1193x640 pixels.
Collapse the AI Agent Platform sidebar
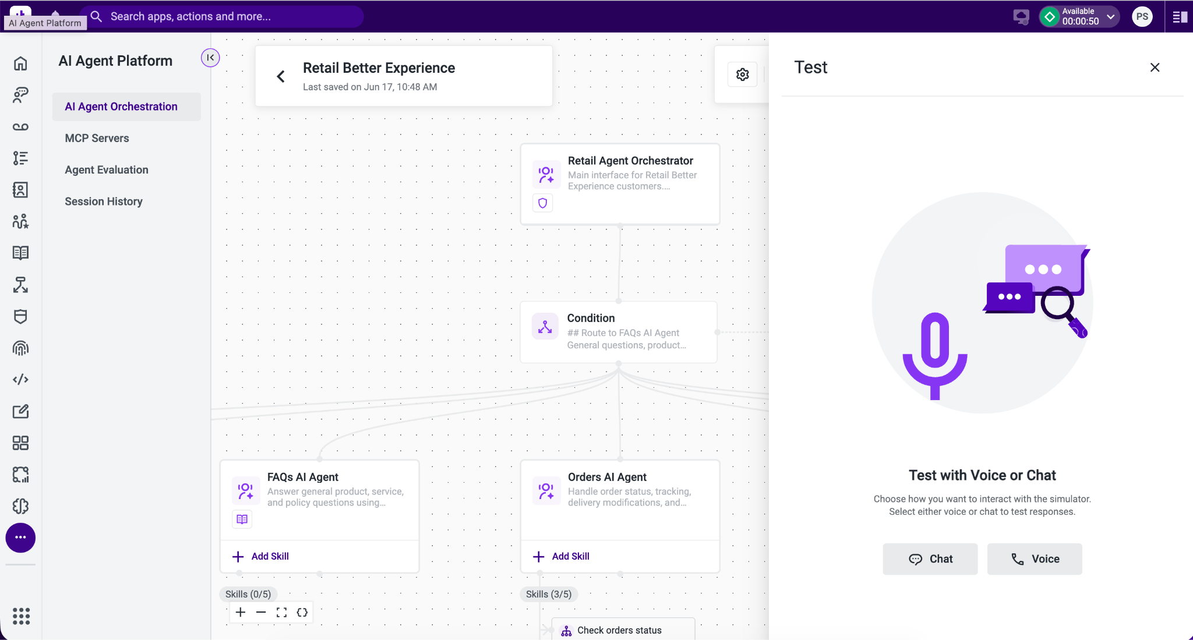210,58
